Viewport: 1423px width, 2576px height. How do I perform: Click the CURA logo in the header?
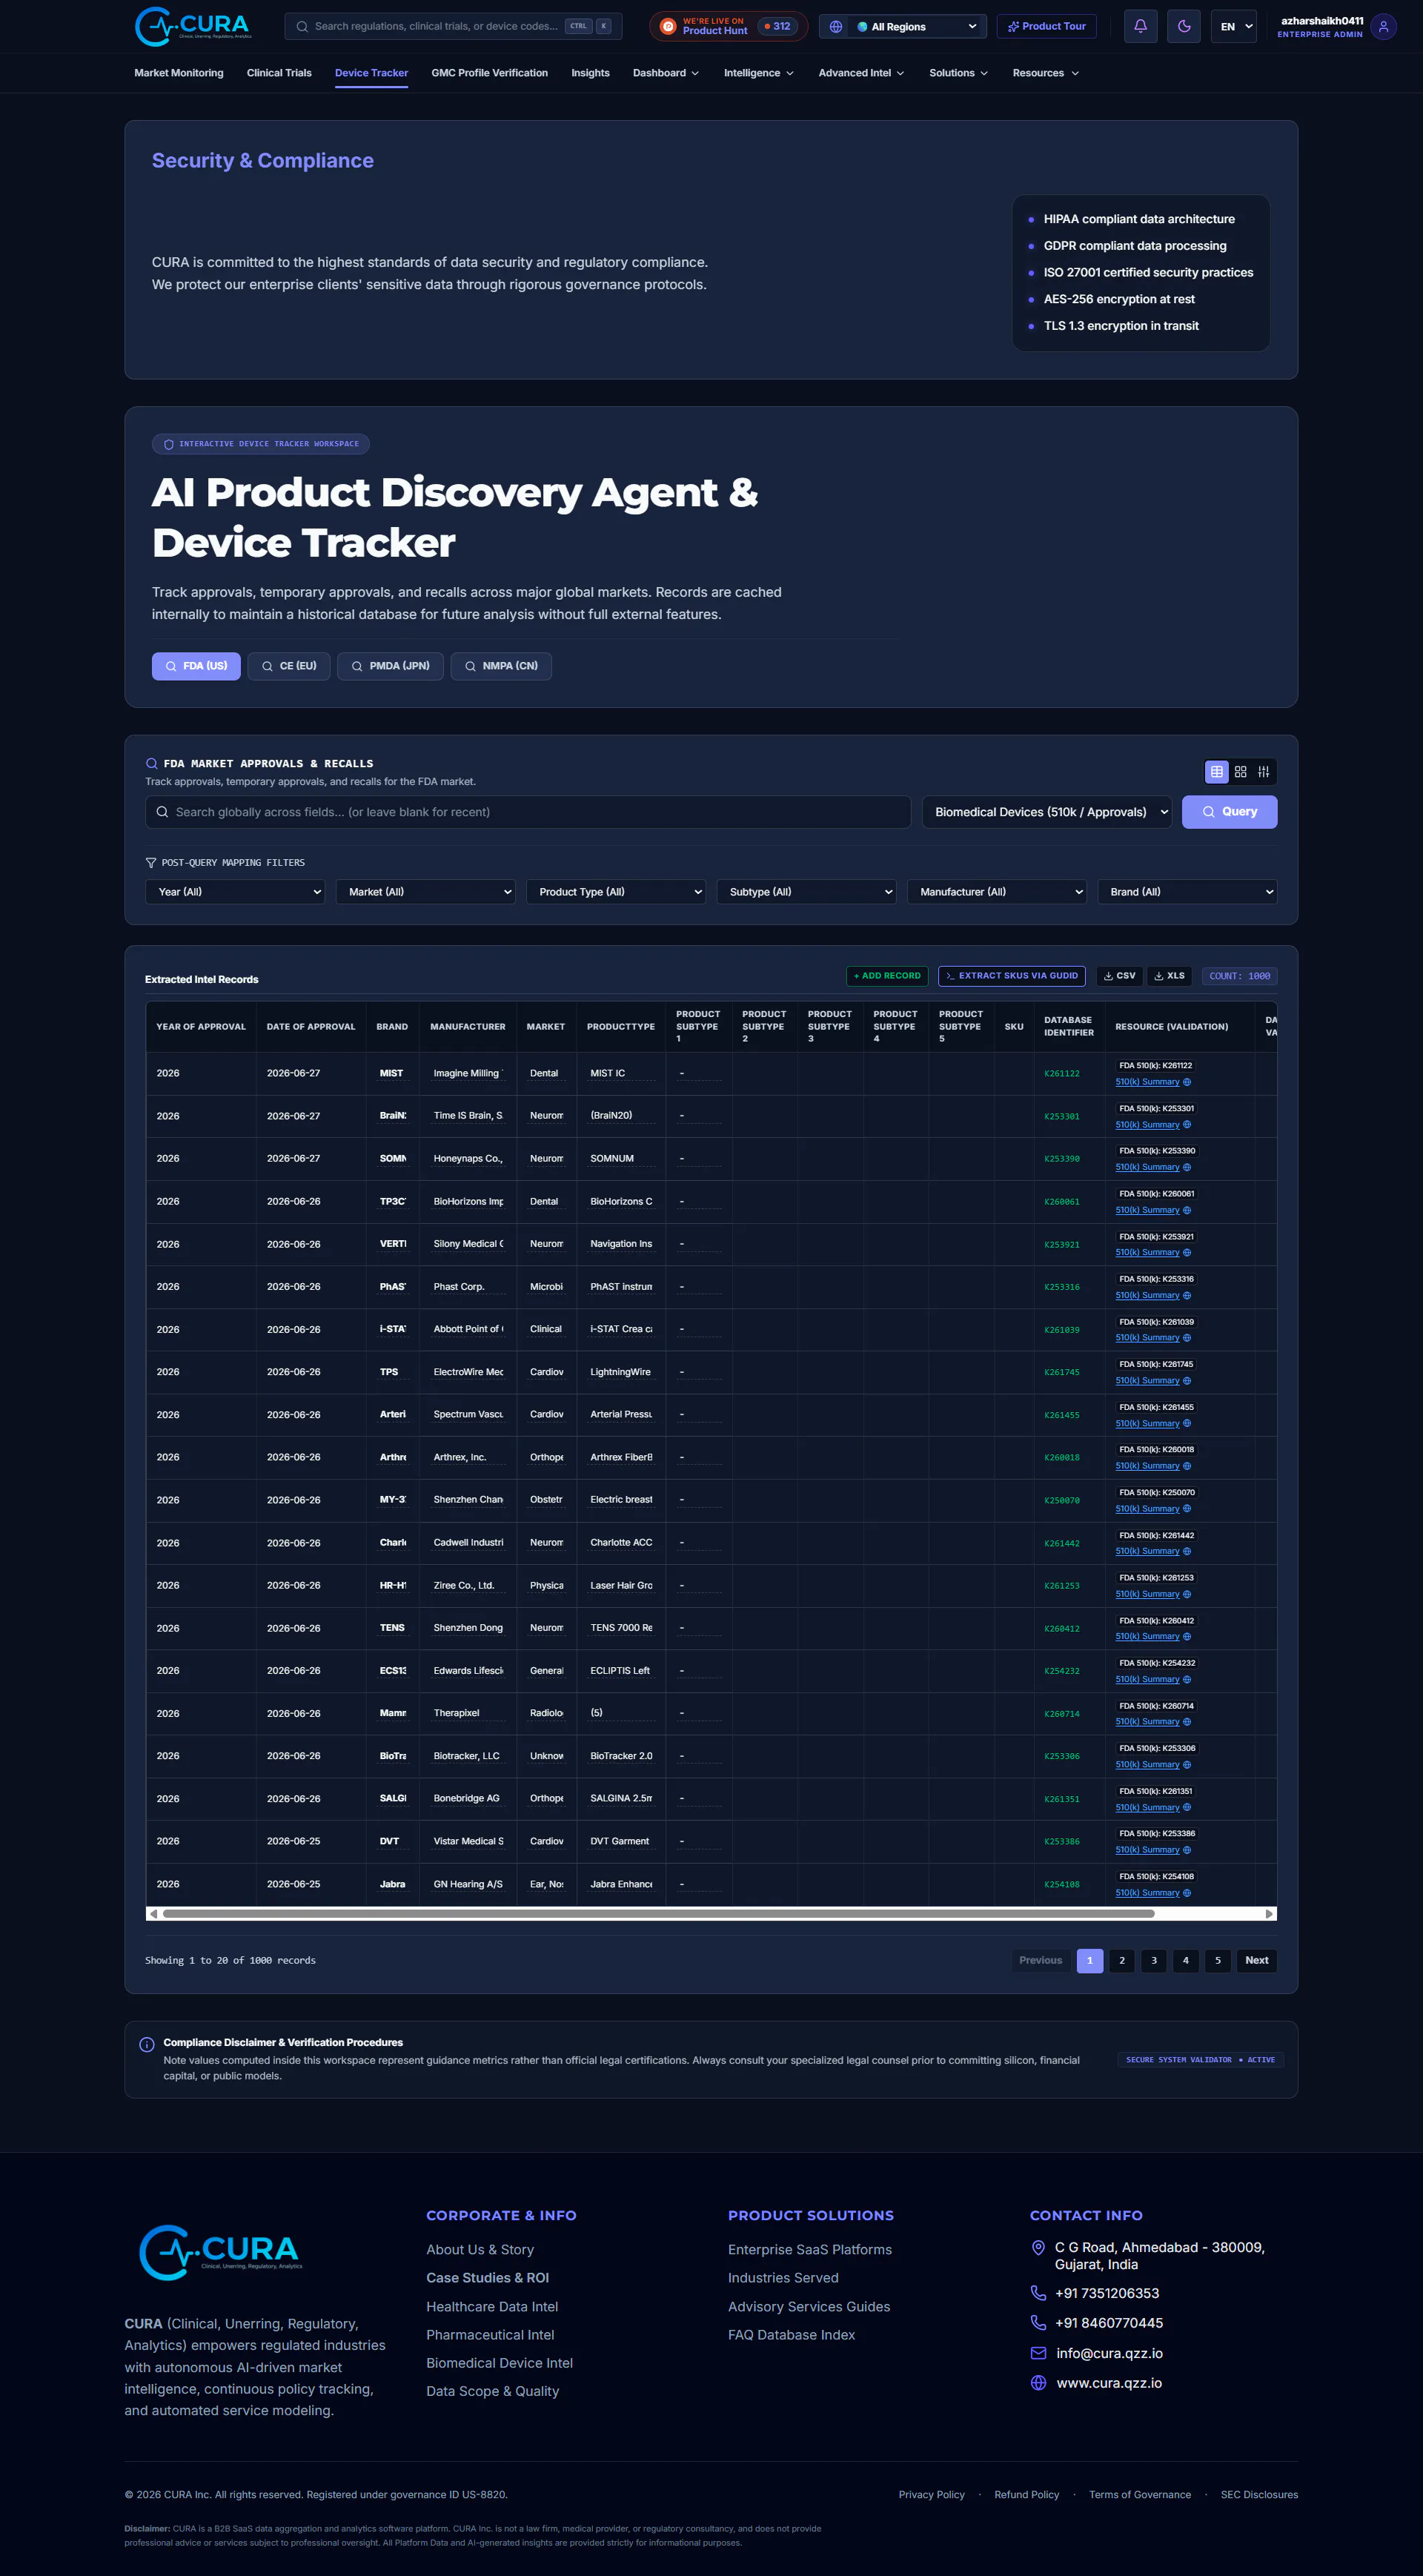coord(193,26)
